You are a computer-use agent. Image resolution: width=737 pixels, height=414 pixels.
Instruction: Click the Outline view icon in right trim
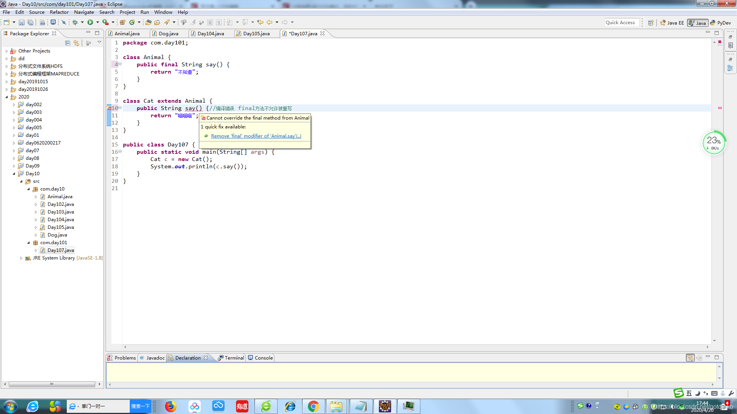click(x=730, y=68)
